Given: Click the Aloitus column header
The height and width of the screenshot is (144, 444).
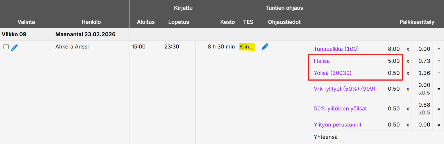Looking at the screenshot, I should [146, 22].
